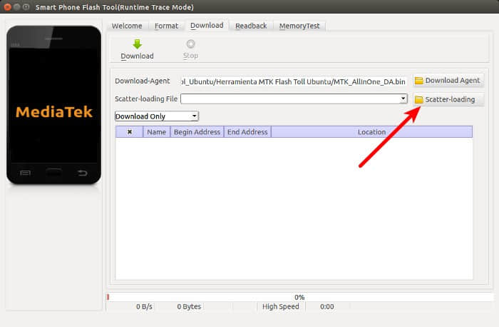Open the Readback tab
Viewport: 499px width, 327px height.
pyautogui.click(x=251, y=26)
